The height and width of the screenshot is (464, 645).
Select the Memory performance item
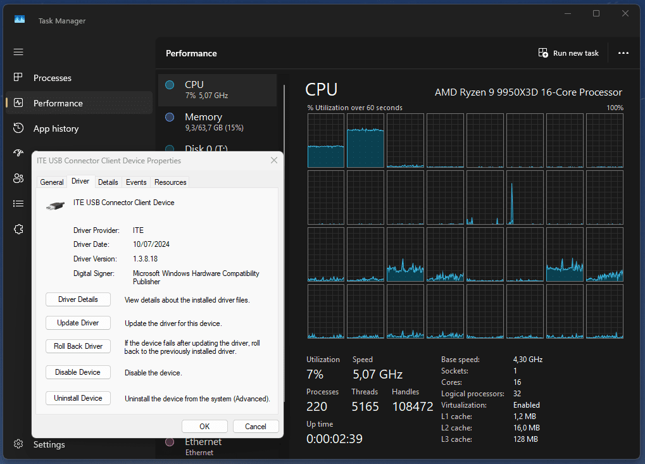click(x=217, y=122)
